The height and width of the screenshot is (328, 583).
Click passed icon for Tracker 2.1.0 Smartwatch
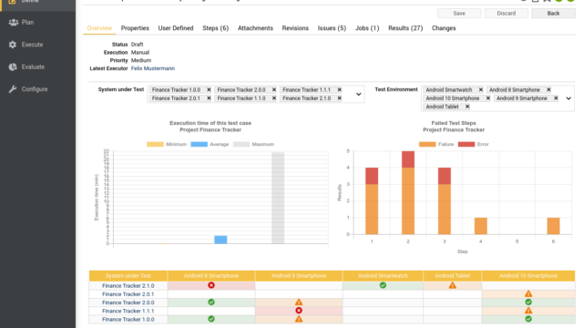(x=383, y=285)
